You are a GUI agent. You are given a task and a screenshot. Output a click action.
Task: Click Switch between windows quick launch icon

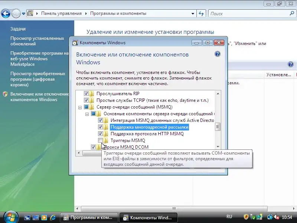pyautogui.click(x=36, y=217)
